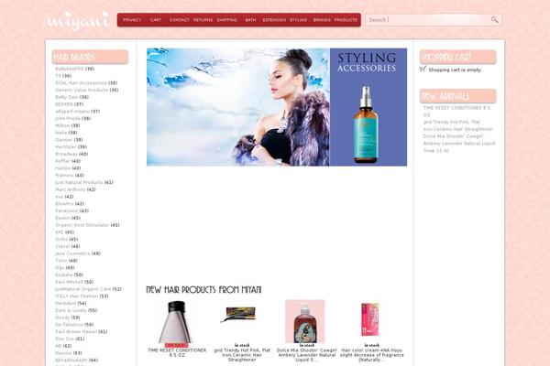Open the Dolce Mia liquid soap image
Screen dimensions: 550x366
click(x=305, y=321)
